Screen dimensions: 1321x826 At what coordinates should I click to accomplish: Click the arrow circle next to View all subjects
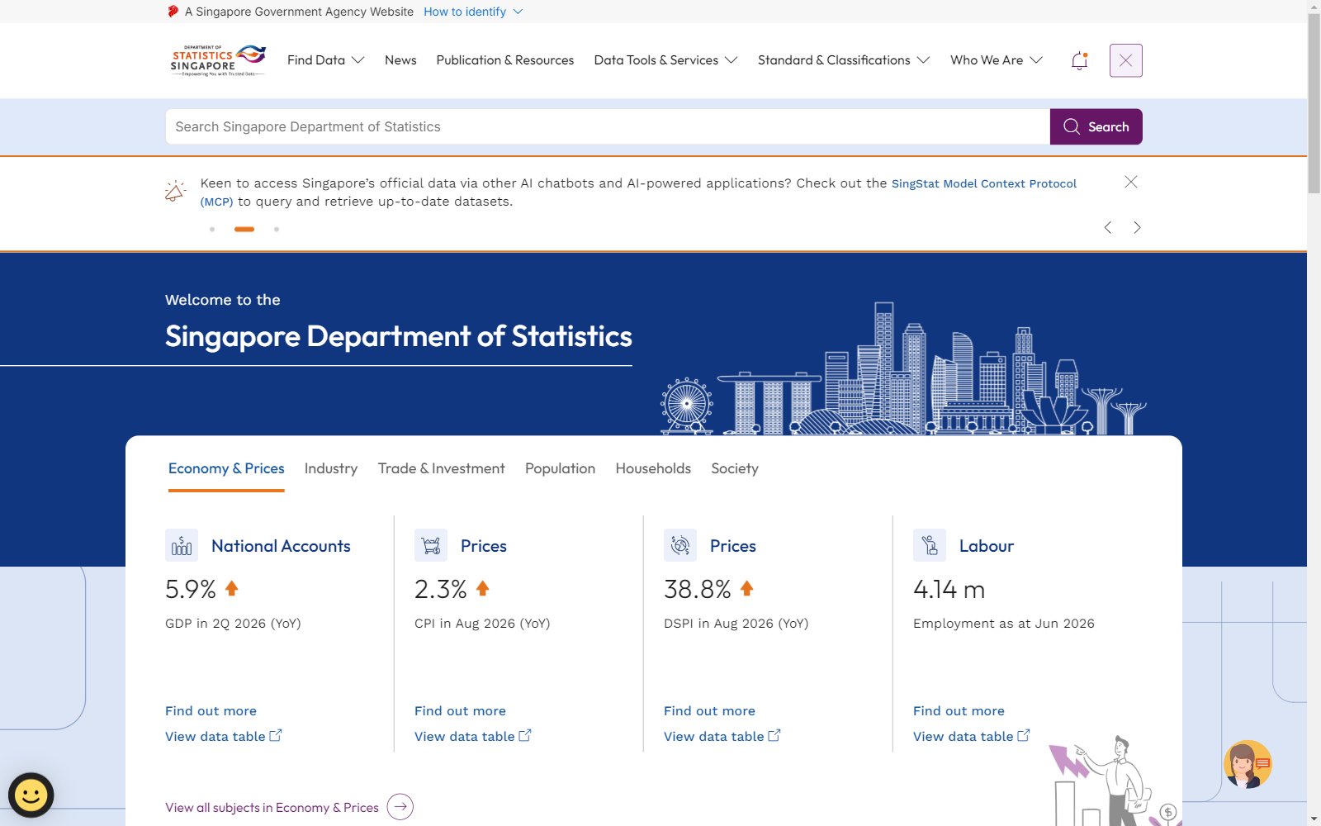(400, 807)
